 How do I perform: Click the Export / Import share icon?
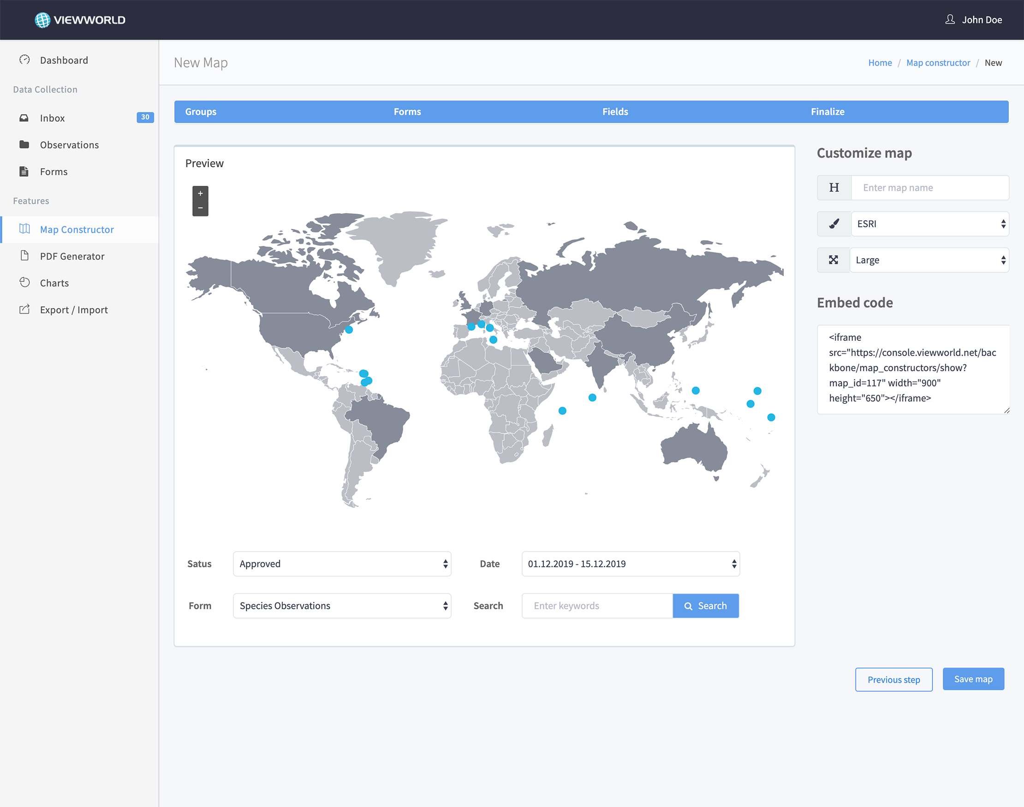coord(24,309)
